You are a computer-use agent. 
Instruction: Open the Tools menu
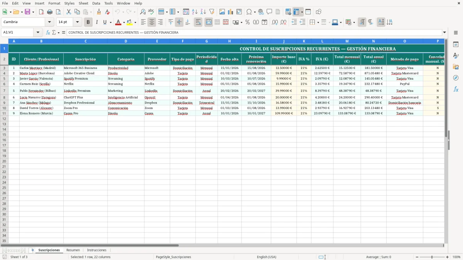108,3
